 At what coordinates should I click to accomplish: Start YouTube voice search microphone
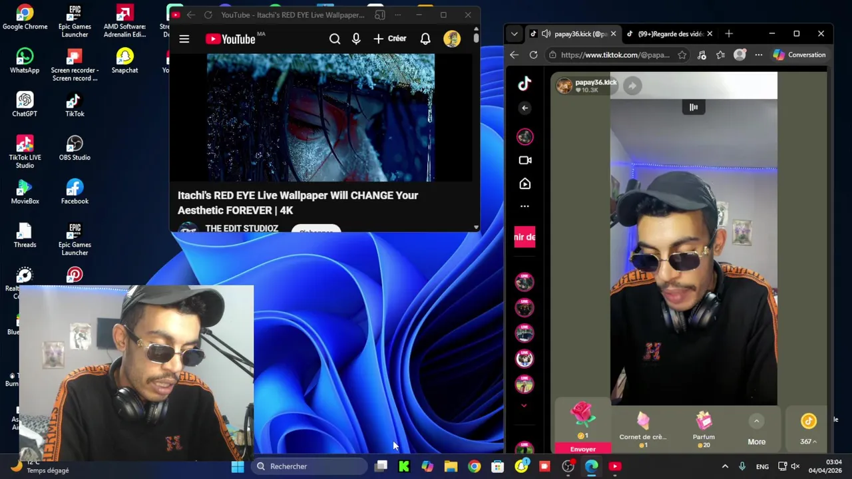[x=356, y=39]
